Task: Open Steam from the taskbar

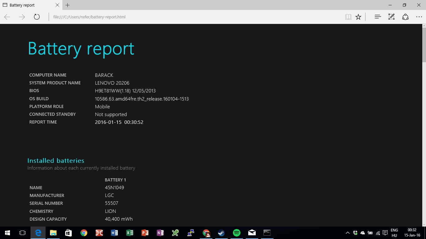Action: pyautogui.click(x=221, y=233)
